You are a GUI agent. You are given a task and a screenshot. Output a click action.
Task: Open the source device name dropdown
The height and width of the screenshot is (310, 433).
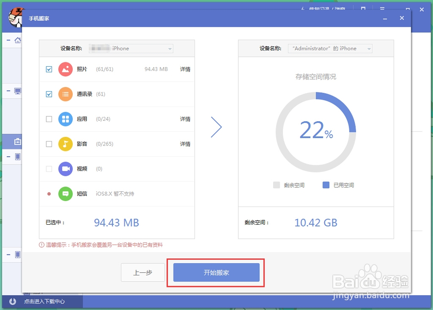click(x=131, y=48)
